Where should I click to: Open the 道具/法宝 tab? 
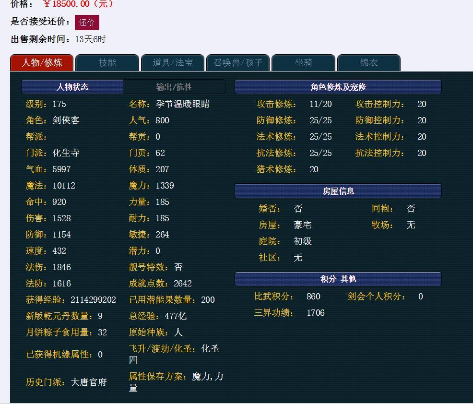[173, 63]
